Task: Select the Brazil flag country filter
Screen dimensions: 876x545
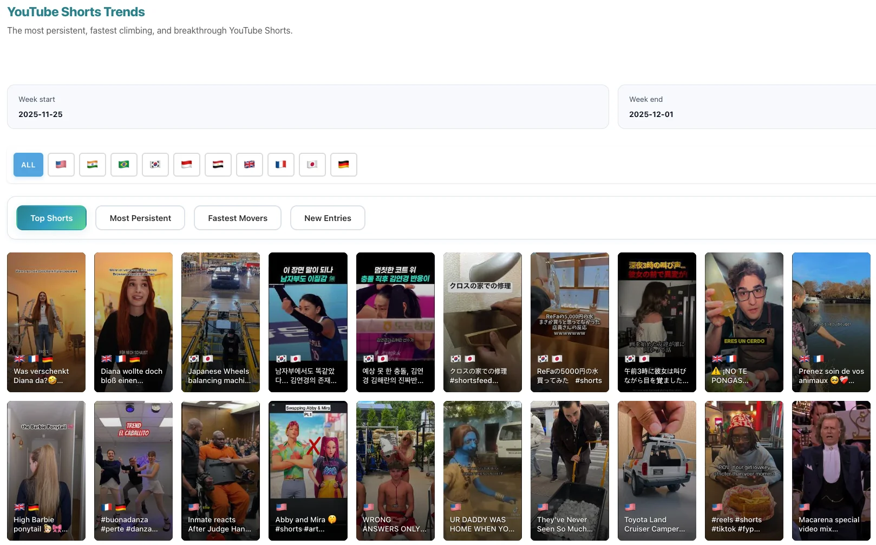Action: click(123, 164)
